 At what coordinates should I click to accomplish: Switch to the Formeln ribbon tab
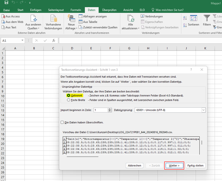click(x=76, y=10)
